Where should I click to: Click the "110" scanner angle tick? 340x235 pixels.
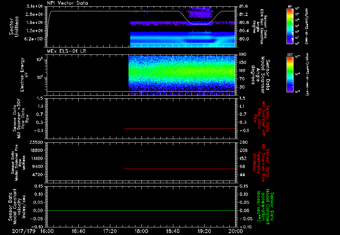[243, 71]
